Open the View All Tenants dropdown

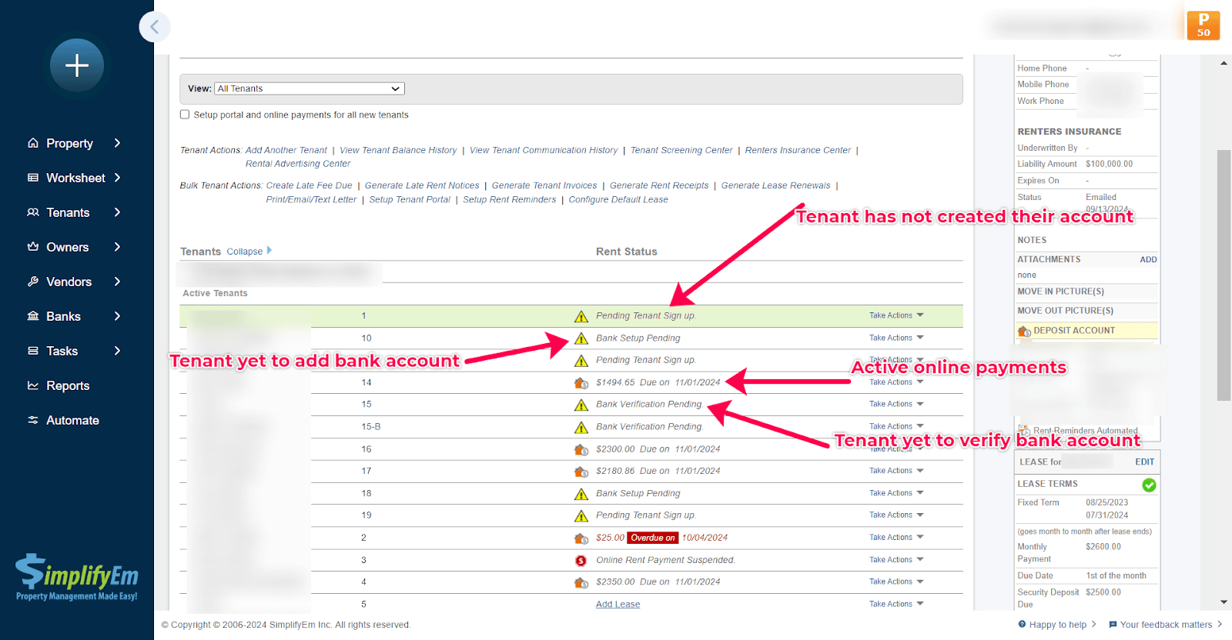click(309, 88)
